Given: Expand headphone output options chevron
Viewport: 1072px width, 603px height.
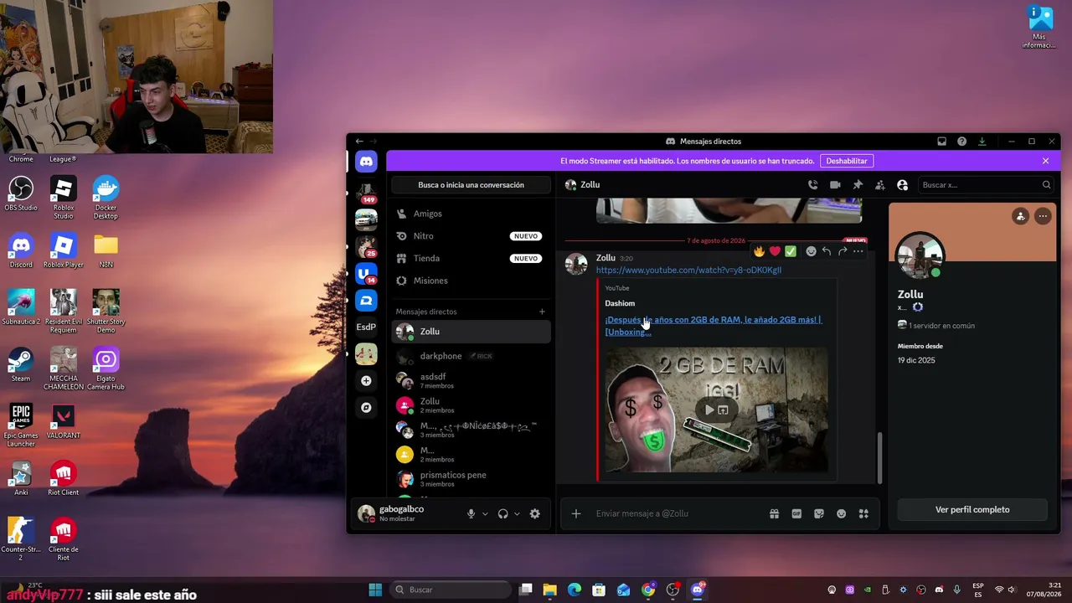Looking at the screenshot, I should click(517, 514).
